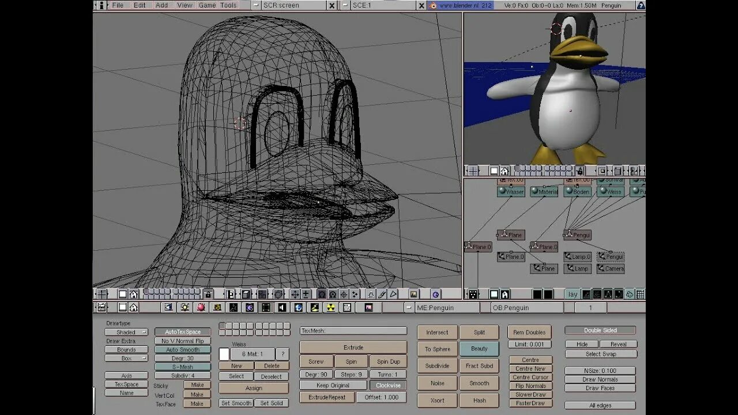The image size is (738, 415).
Task: Click the Assign material button
Action: (254, 388)
